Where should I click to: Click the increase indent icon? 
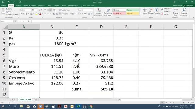(57, 14)
